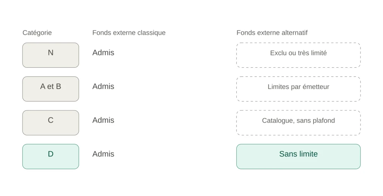Click the letter D label
Image resolution: width=383 pixels, height=196 pixels.
(50, 154)
